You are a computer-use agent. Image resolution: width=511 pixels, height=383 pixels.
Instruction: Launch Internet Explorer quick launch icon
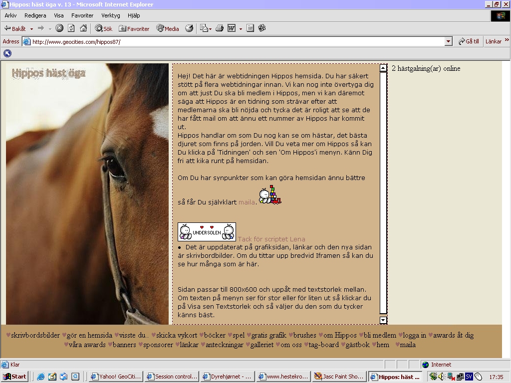coord(41,377)
